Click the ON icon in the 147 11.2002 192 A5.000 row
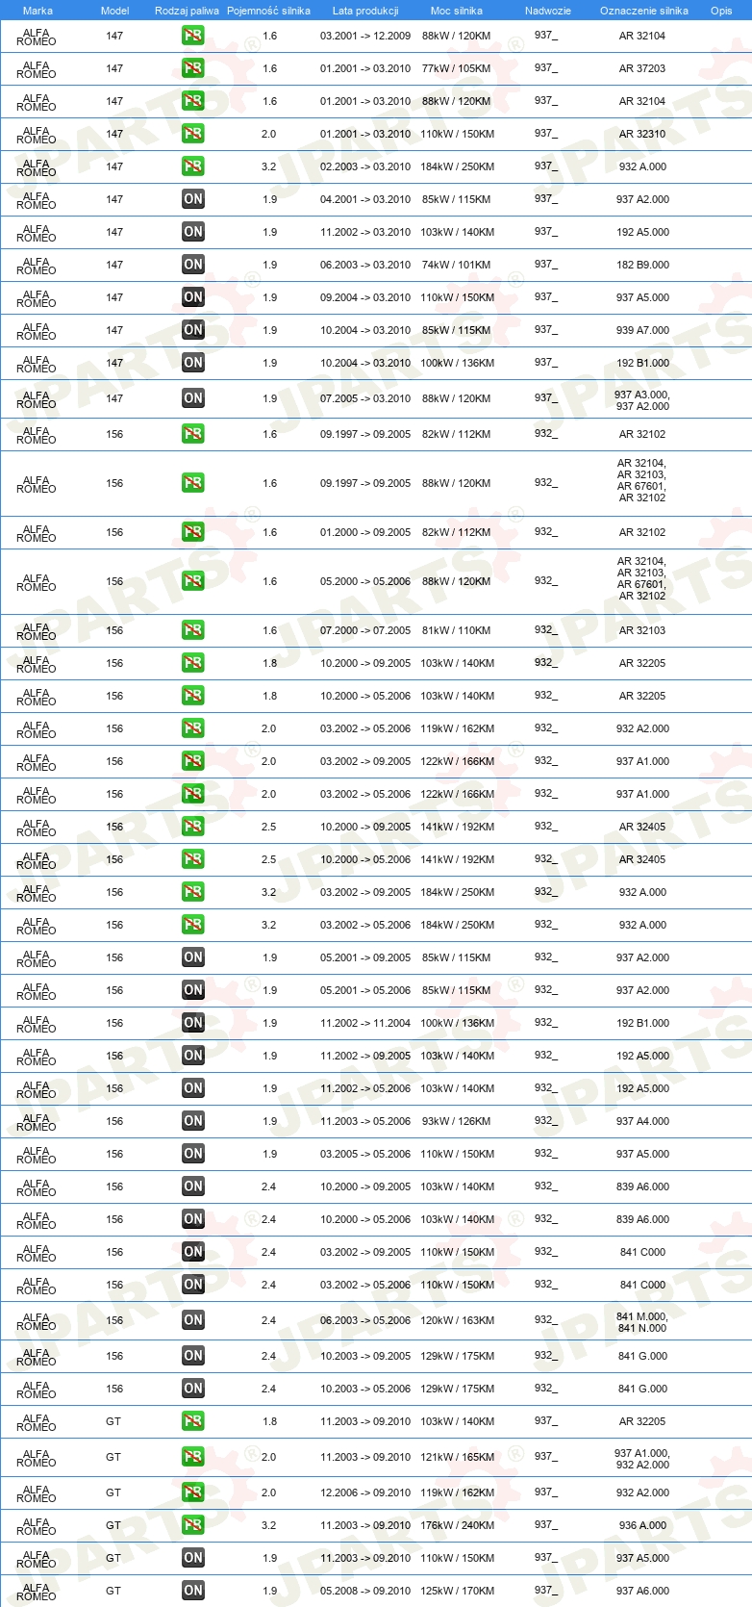The height and width of the screenshot is (1607, 752). [x=193, y=232]
